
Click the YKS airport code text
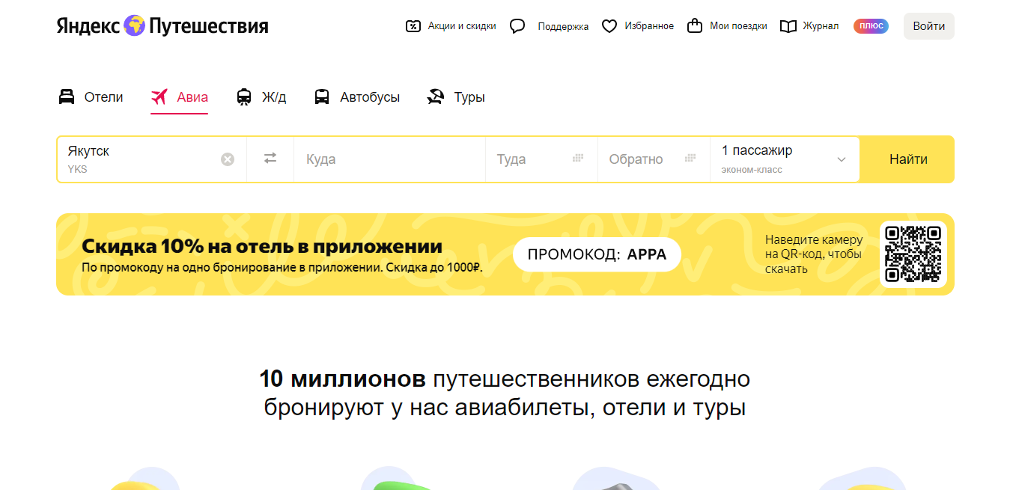point(77,169)
